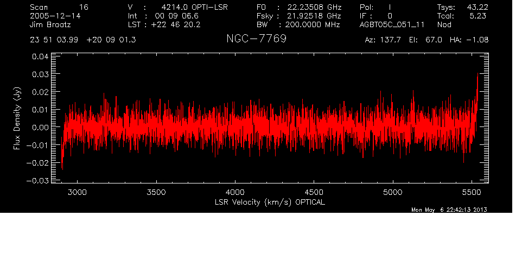
Task: Select the Fsky value 21.92518 GHz
Action: click(x=314, y=16)
